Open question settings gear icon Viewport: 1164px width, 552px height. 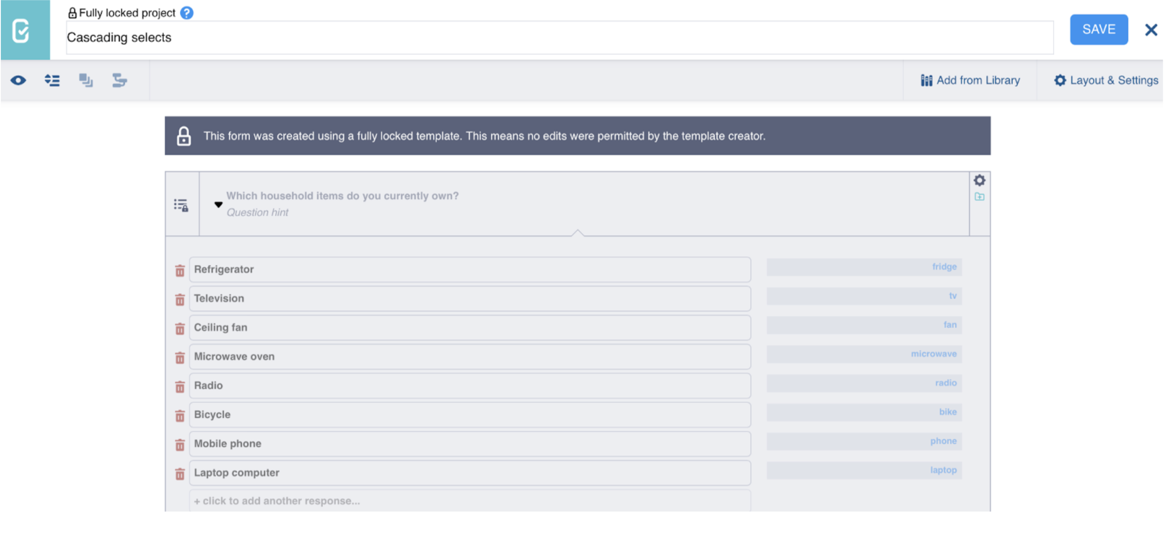pos(979,181)
